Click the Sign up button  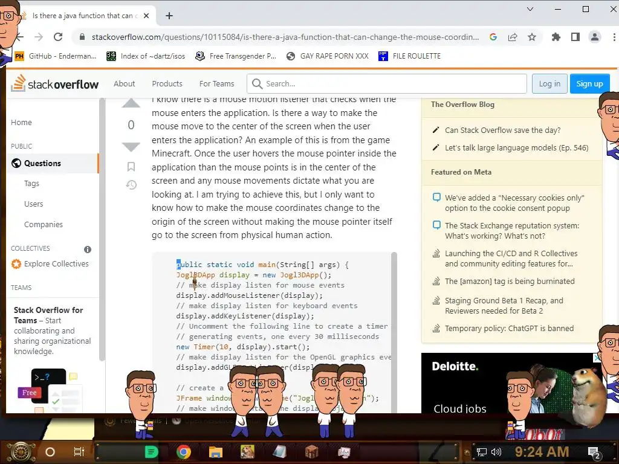click(x=589, y=83)
